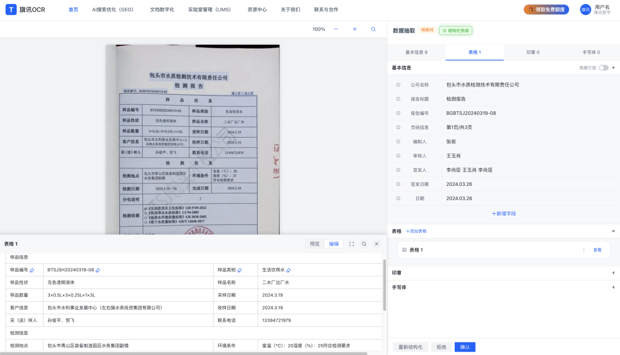The height and width of the screenshot is (355, 620).
Task: Switch table view to 编辑 mode
Action: coord(334,244)
